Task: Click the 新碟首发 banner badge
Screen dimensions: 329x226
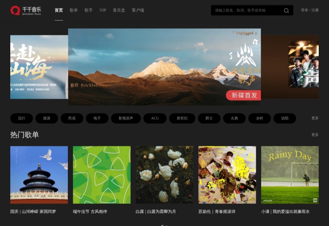Action: (x=243, y=95)
